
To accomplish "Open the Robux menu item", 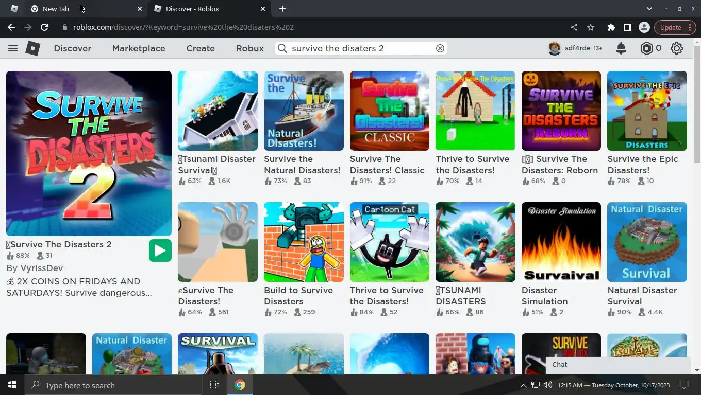I will click(x=250, y=48).
